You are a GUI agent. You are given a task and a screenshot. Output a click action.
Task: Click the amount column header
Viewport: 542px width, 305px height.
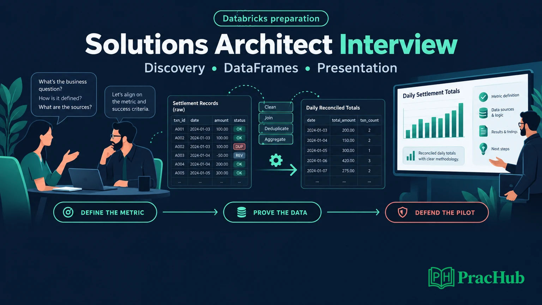[221, 120]
